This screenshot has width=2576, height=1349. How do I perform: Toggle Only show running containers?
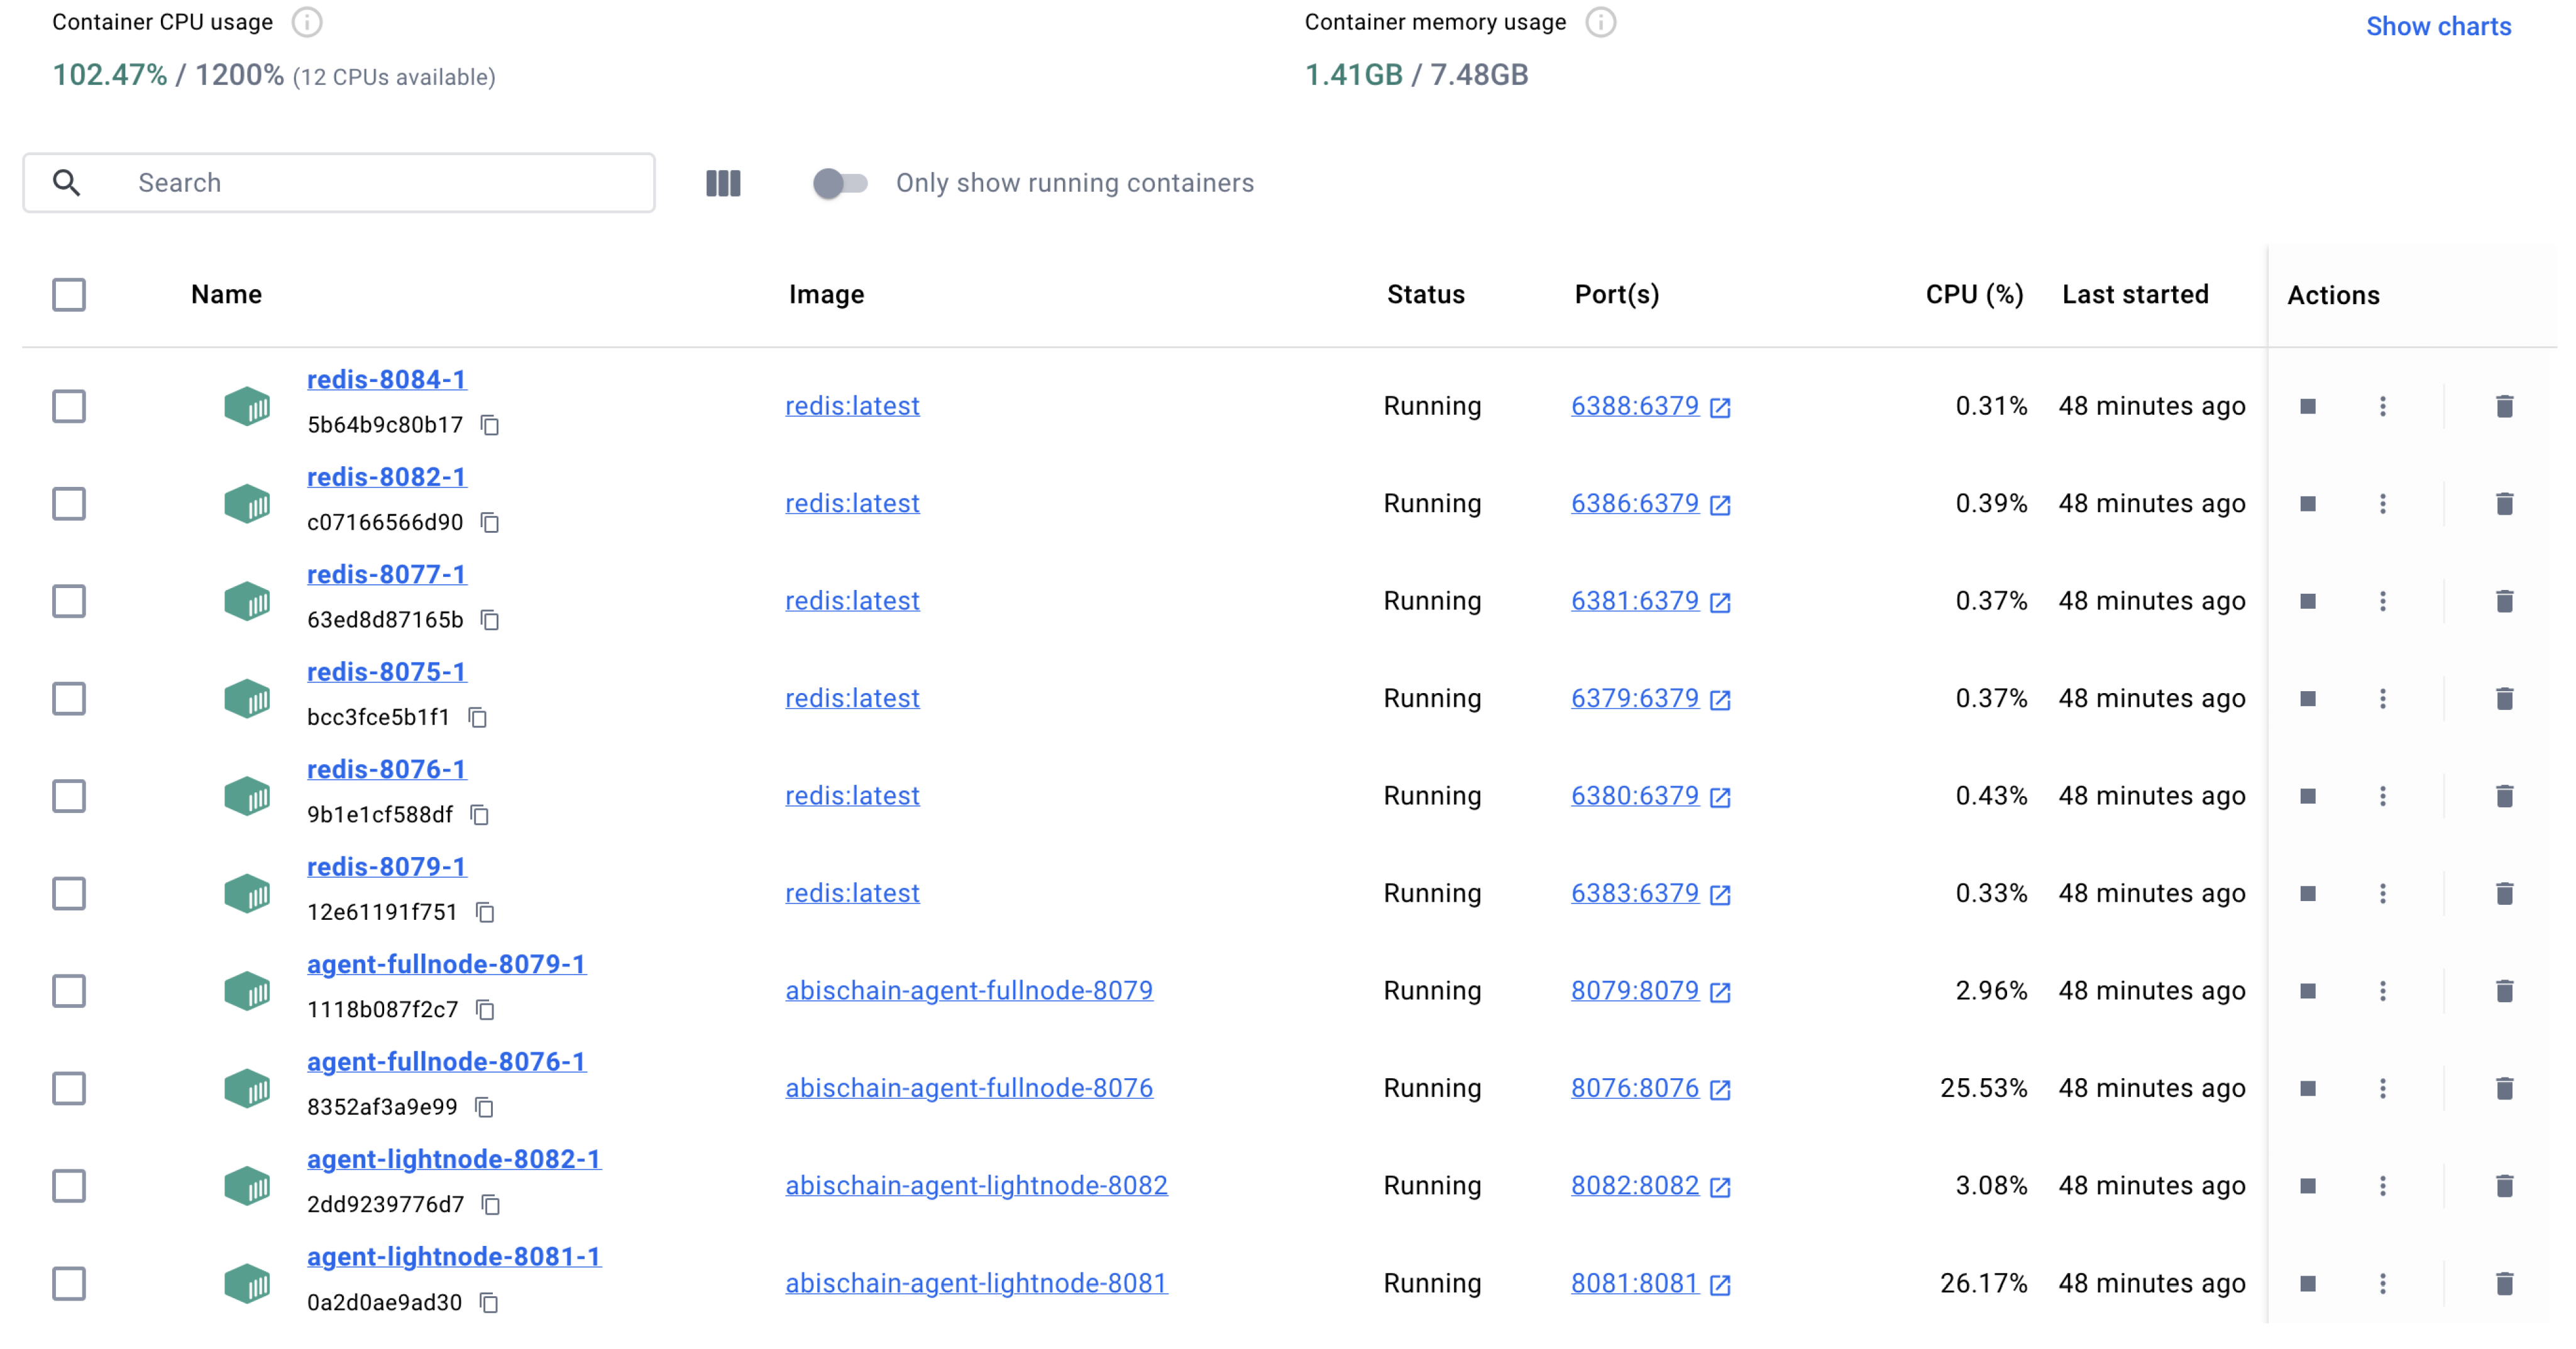click(839, 183)
